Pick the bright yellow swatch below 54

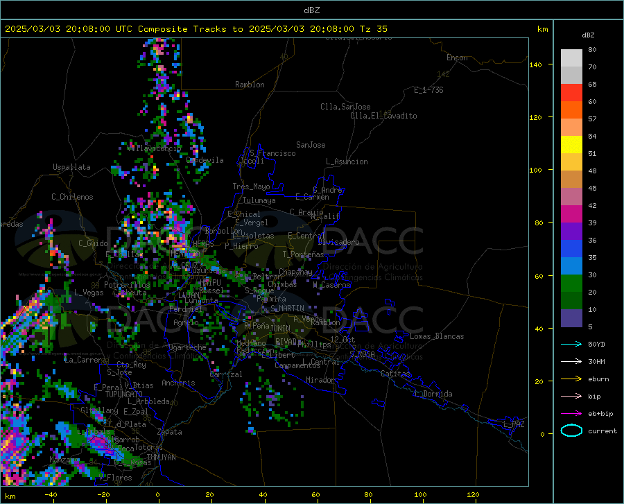pos(571,145)
